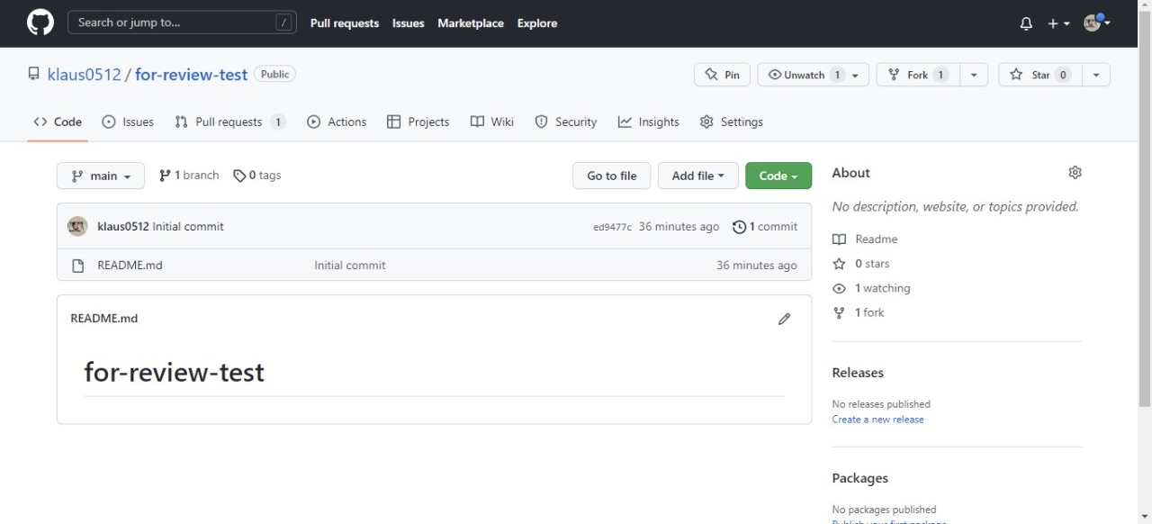
Task: Open the main branch selector
Action: click(x=101, y=176)
